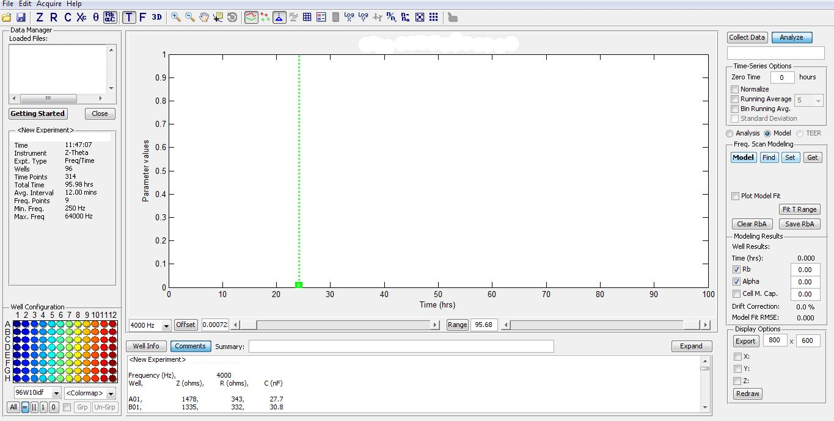Select the R resistance toolbar icon
834x421 pixels.
(54, 18)
